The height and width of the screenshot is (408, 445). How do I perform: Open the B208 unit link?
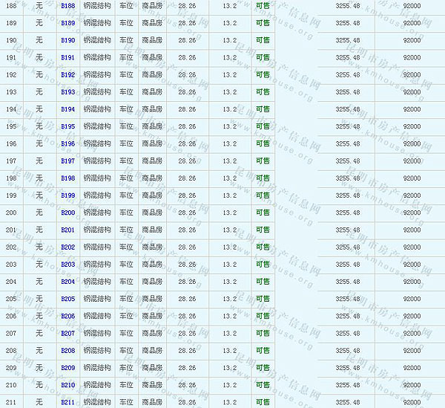67,351
